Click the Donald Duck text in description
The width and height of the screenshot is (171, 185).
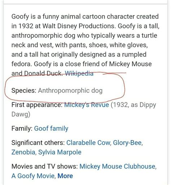tap(43, 73)
